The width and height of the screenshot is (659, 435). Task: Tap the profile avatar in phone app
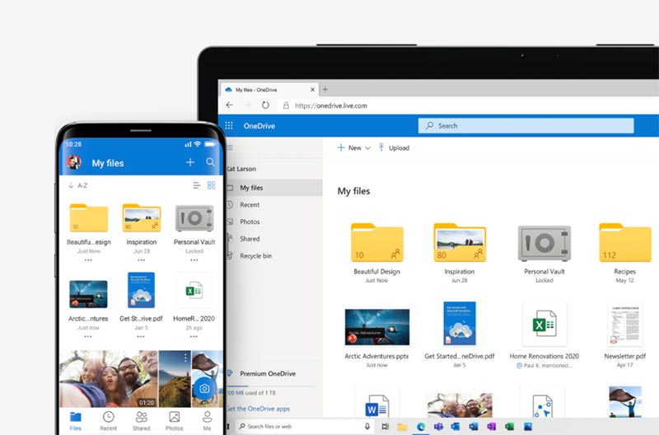tap(74, 162)
